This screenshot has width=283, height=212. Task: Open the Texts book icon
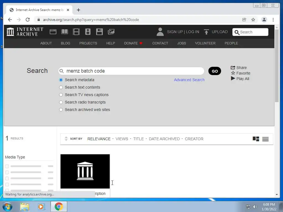click(65, 32)
